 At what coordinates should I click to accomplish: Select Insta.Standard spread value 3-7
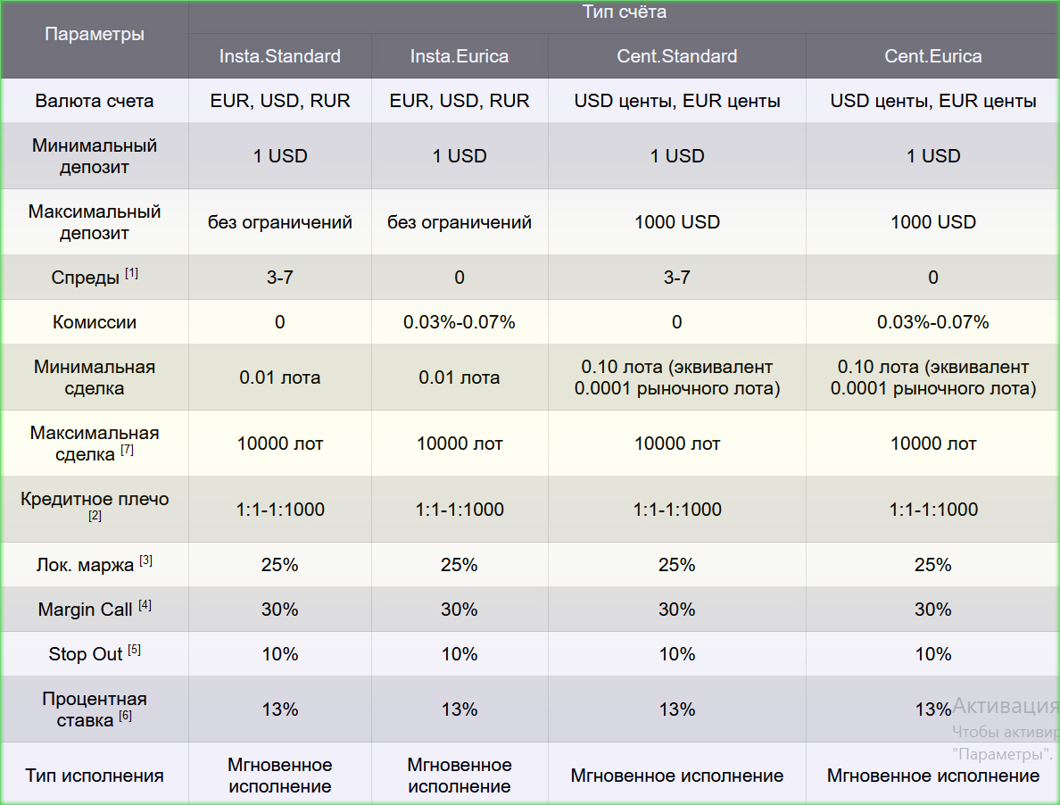coord(279,278)
